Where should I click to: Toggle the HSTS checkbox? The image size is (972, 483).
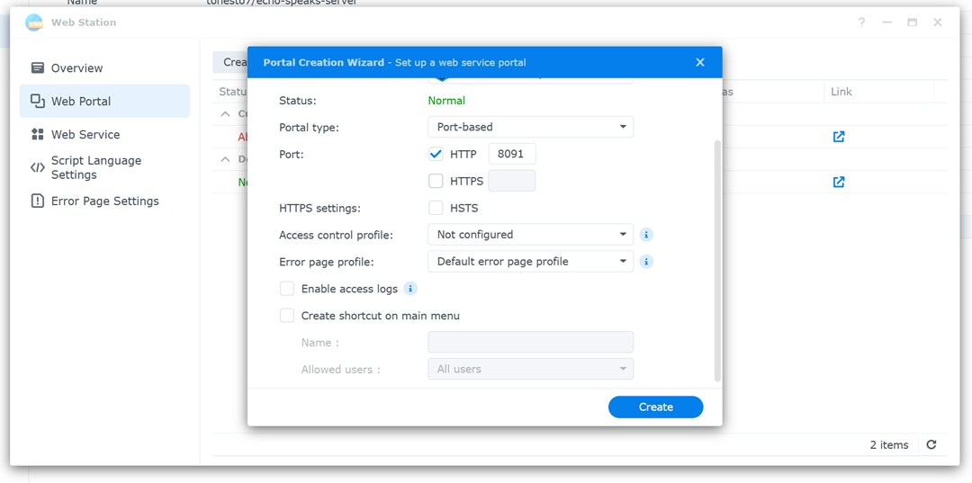[x=436, y=208]
